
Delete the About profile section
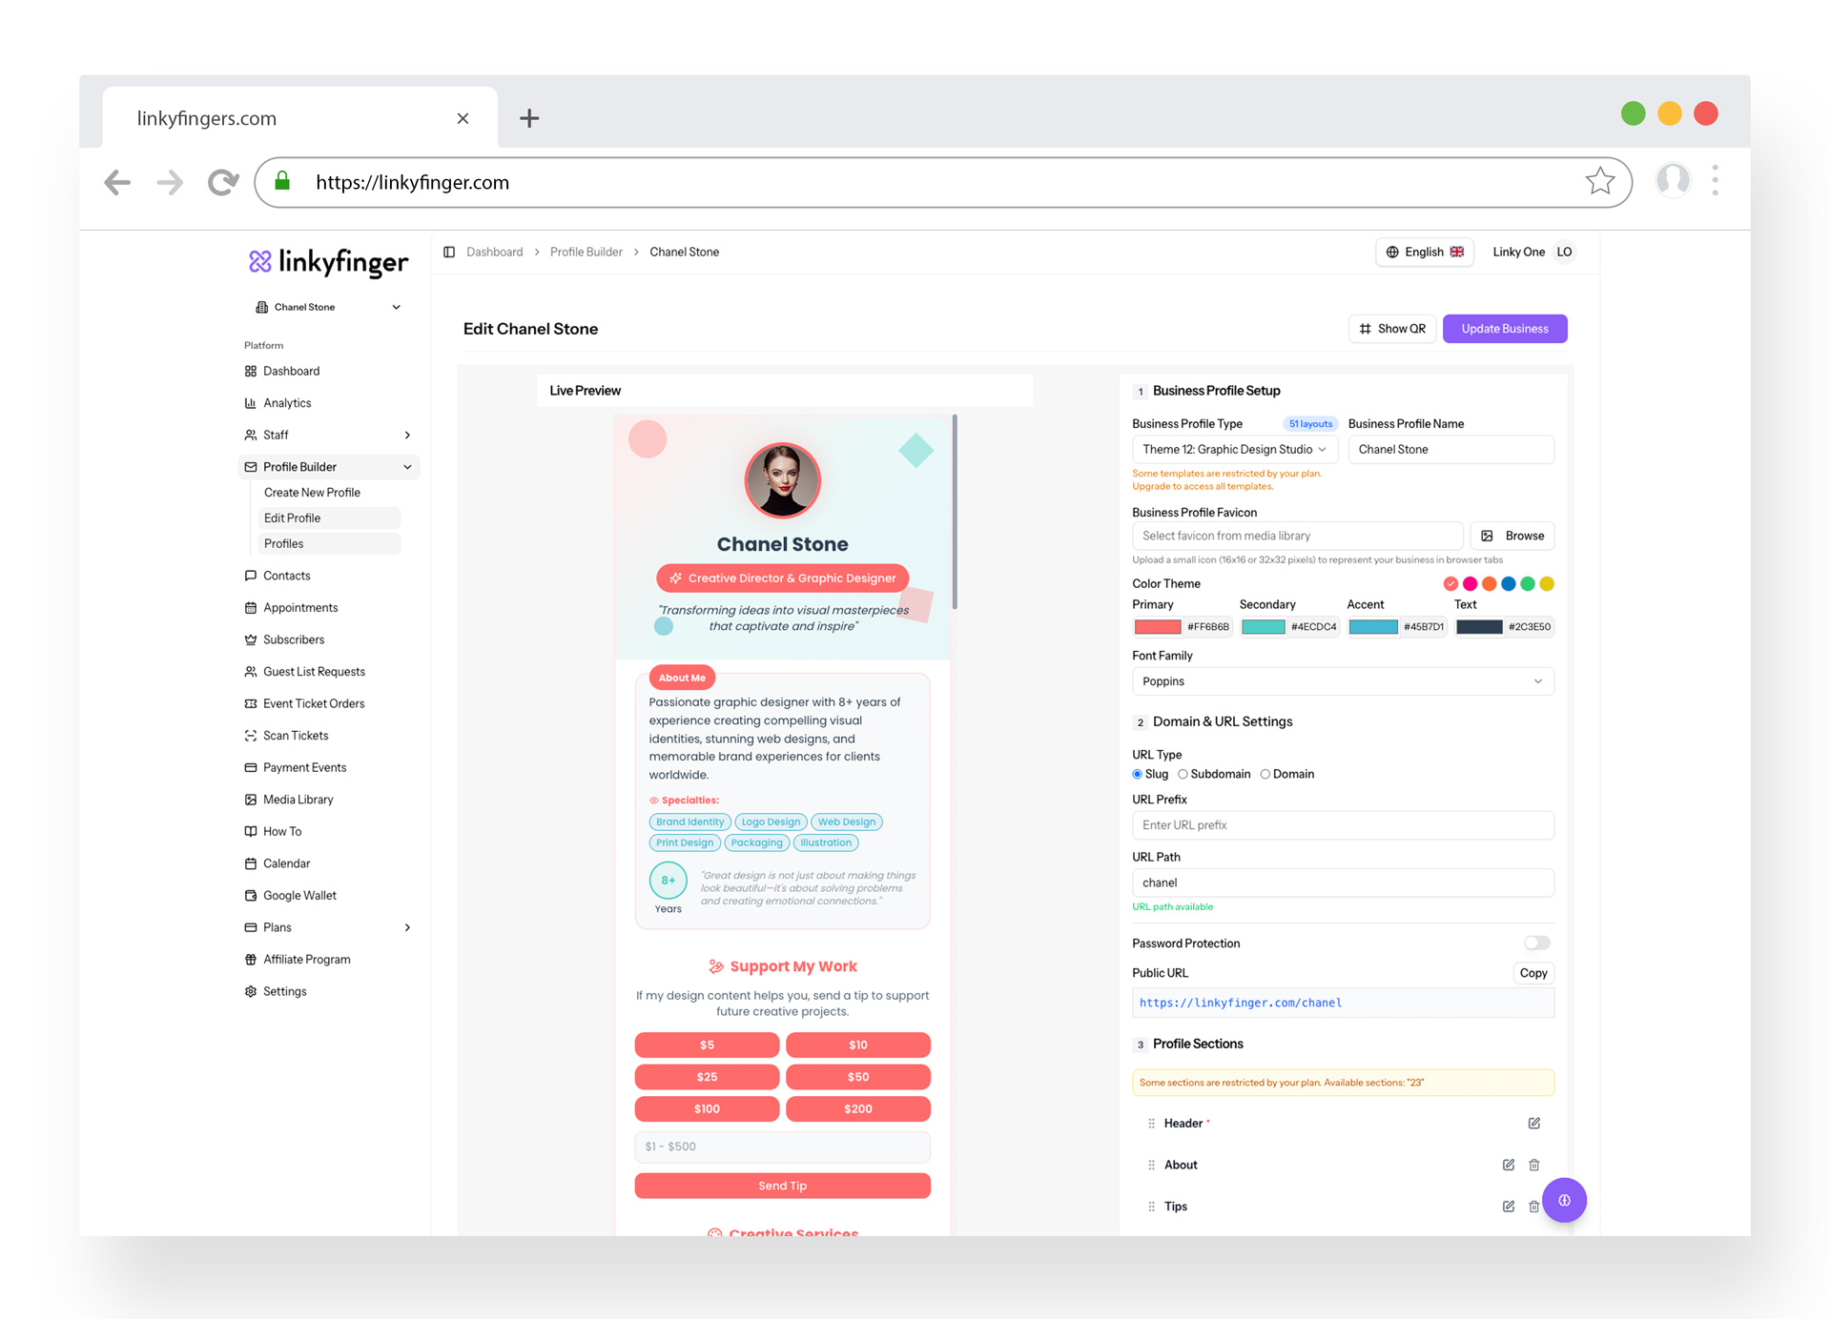pyautogui.click(x=1533, y=1165)
